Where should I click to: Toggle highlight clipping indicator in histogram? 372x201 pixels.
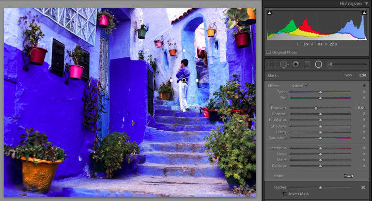click(x=364, y=13)
